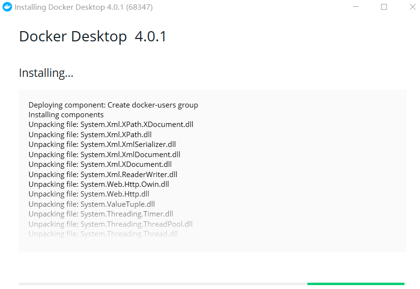Screen dimensions: 420x289
Task: Click the System.Web.Http.Owin.dll log entry
Action: point(99,184)
